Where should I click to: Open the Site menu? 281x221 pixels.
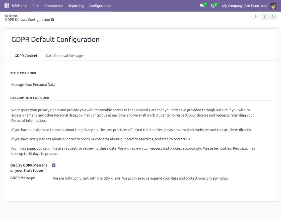pyautogui.click(x=35, y=6)
